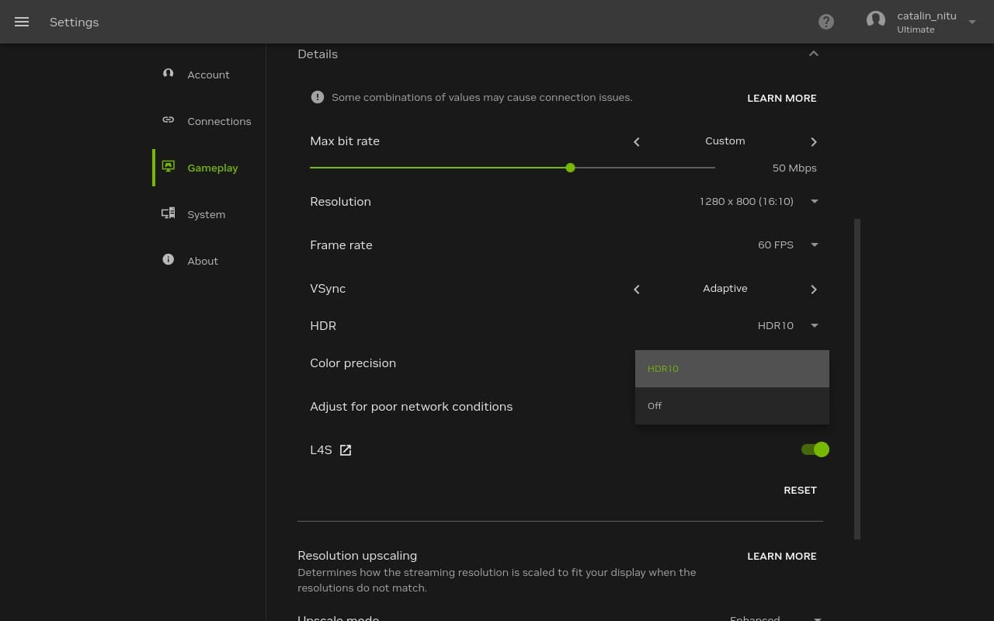Click the Connections link icon in sidebar

(169, 120)
